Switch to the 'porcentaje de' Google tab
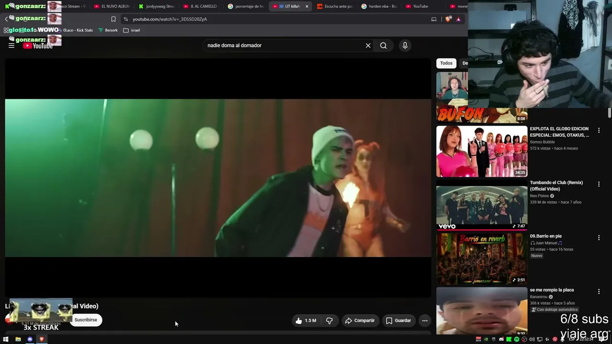The height and width of the screenshot is (344, 612). point(245,6)
